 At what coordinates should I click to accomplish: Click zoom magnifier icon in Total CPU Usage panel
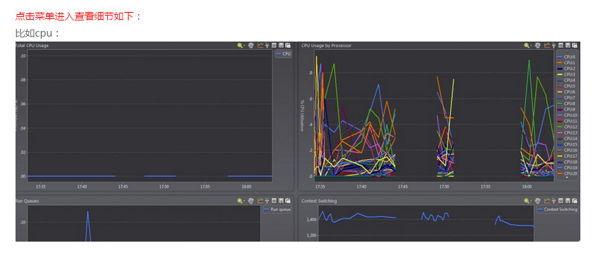[239, 45]
